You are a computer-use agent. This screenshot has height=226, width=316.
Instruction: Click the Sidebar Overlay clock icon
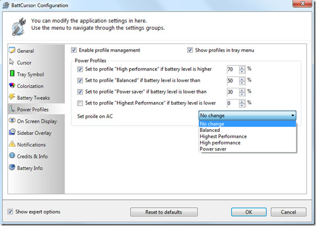12,132
